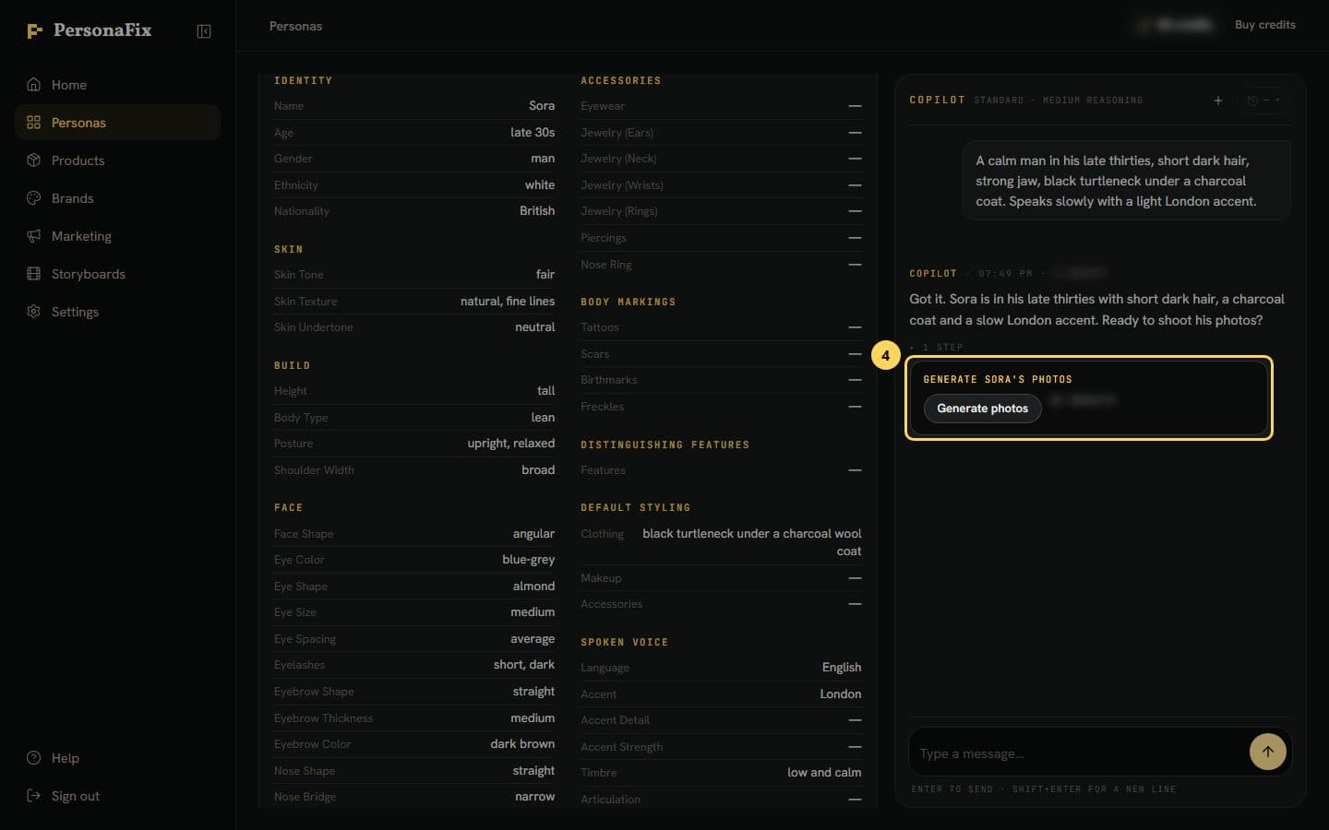The height and width of the screenshot is (830, 1329).
Task: Click the Help question mark icon
Action: 34,758
